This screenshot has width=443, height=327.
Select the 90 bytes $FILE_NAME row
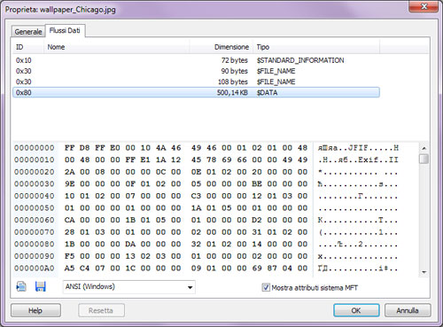click(196, 71)
